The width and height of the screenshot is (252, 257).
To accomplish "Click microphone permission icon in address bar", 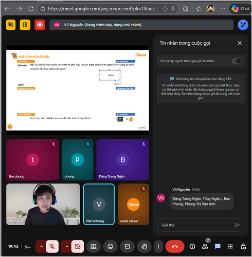I will point(173,9).
